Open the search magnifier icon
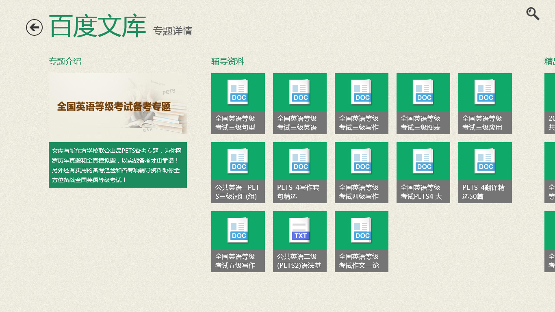Image resolution: width=555 pixels, height=312 pixels. (533, 13)
